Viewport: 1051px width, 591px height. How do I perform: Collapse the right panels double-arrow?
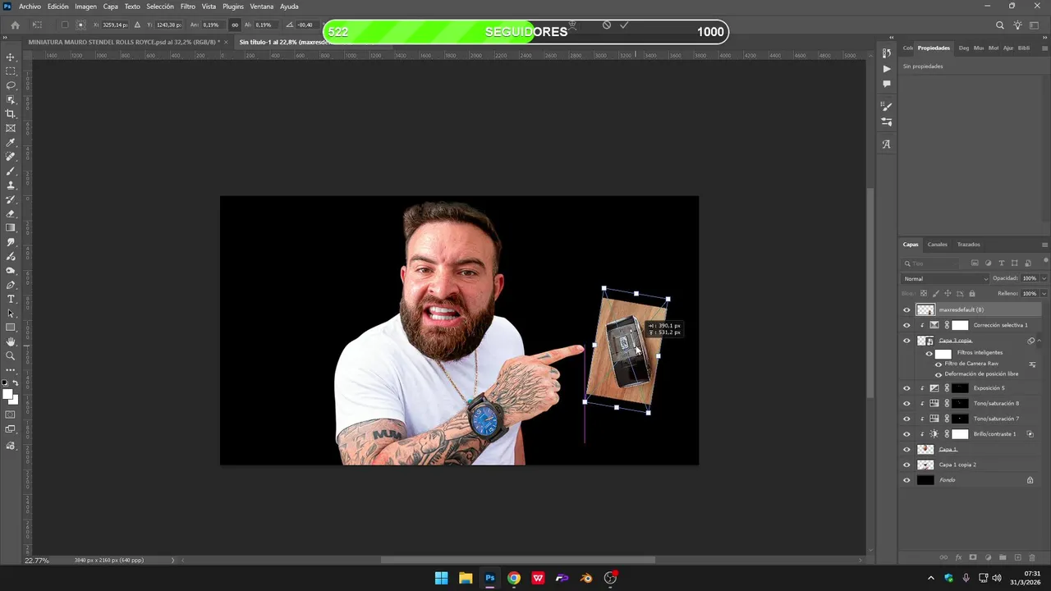point(1044,37)
